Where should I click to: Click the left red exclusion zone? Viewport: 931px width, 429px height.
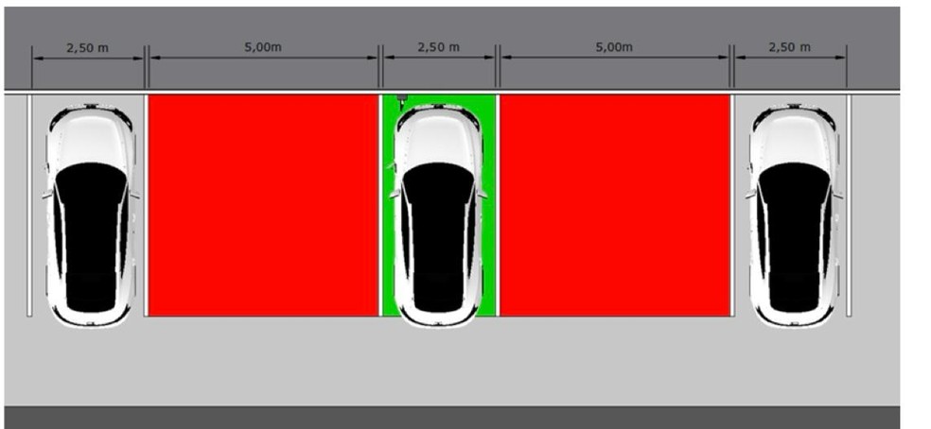click(263, 205)
